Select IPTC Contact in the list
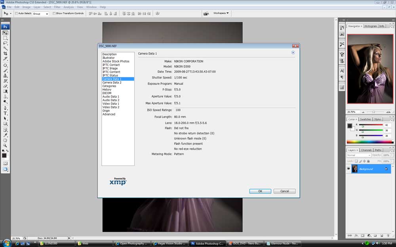Viewport: 396px width, 247px height. click(111, 65)
